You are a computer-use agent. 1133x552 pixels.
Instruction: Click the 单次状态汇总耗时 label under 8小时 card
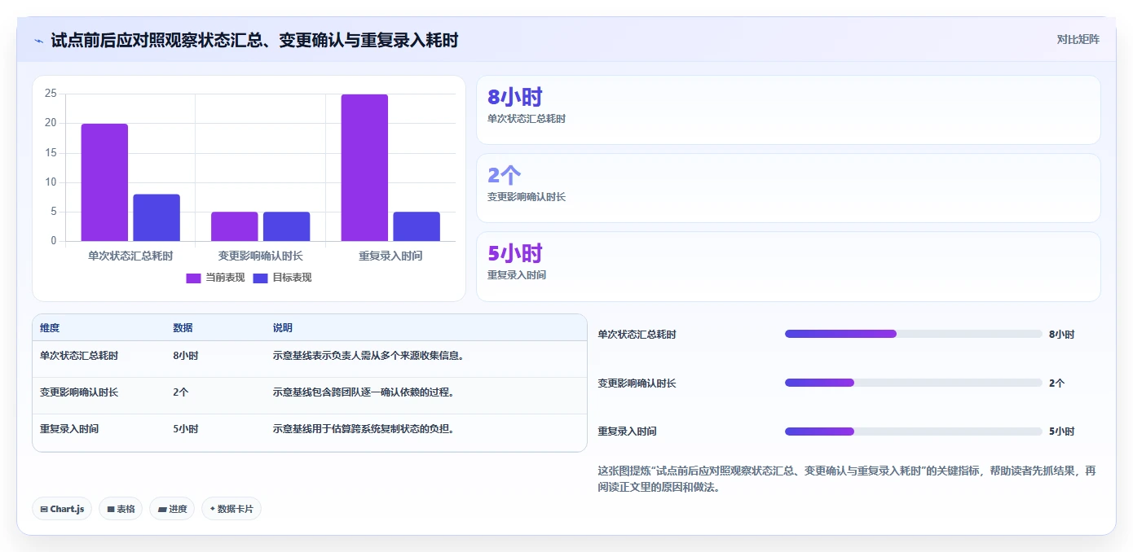pos(527,119)
